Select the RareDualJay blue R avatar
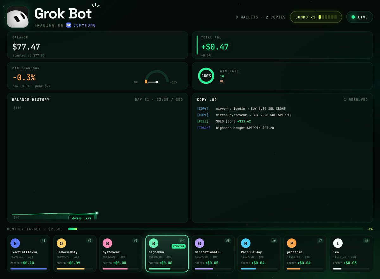The height and width of the screenshot is (279, 380). (x=246, y=243)
